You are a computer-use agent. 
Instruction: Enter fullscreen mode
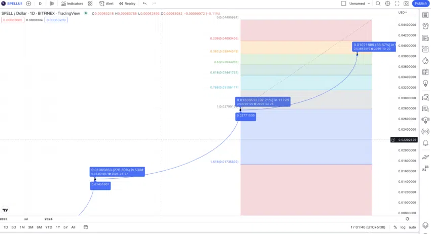pyautogui.click(x=397, y=4)
